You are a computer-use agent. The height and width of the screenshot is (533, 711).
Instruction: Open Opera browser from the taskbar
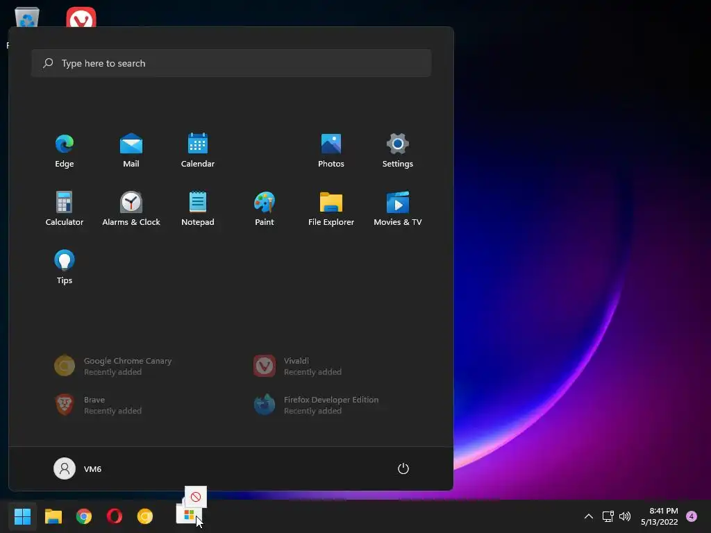coord(115,516)
